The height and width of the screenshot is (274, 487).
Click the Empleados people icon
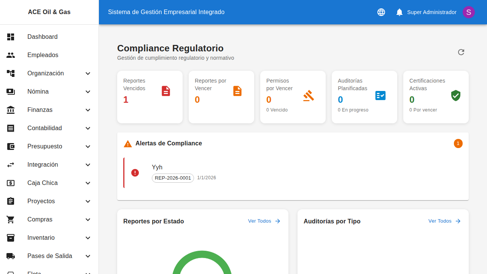[11, 55]
